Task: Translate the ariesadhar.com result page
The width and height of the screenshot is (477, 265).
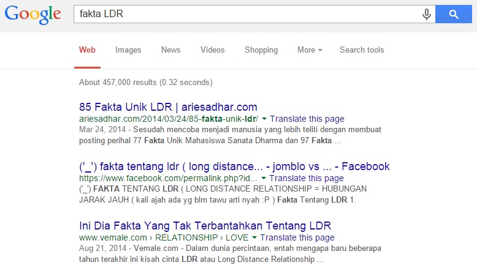Action: (307, 119)
